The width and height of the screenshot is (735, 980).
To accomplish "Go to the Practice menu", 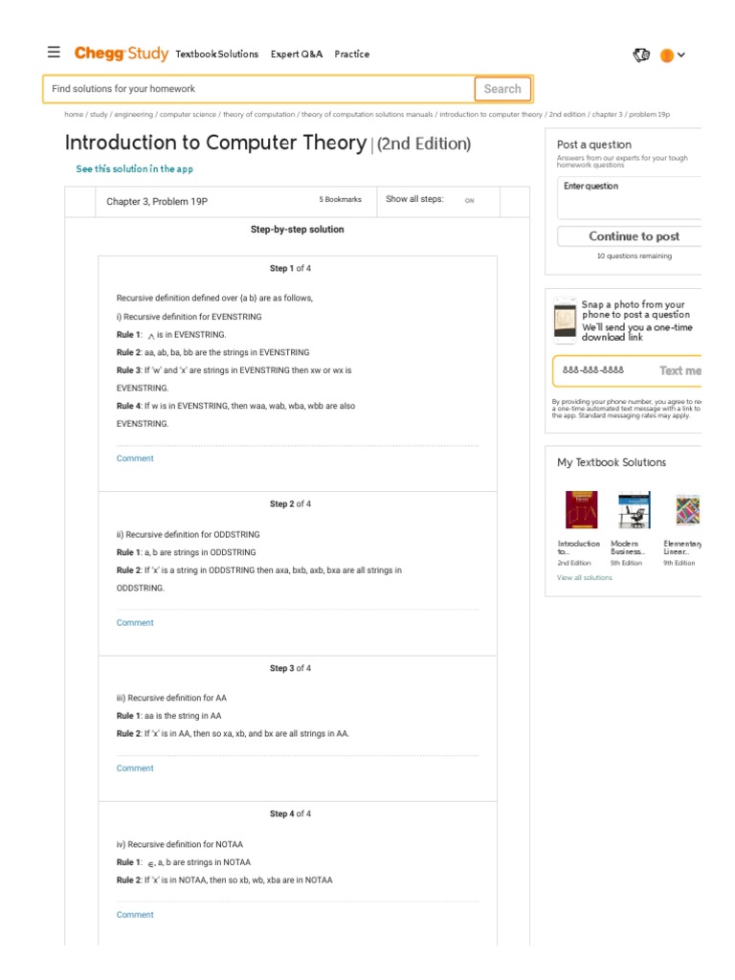I will [351, 54].
